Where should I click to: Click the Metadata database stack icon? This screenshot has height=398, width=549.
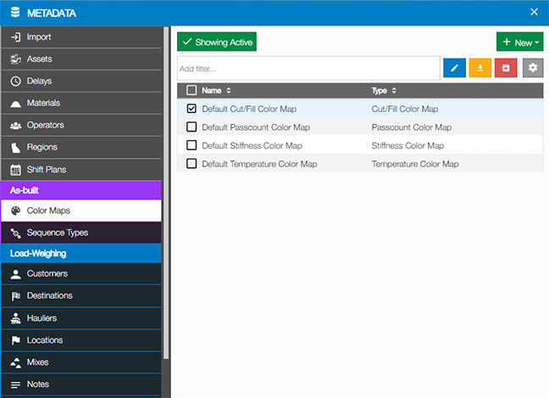pyautogui.click(x=15, y=12)
